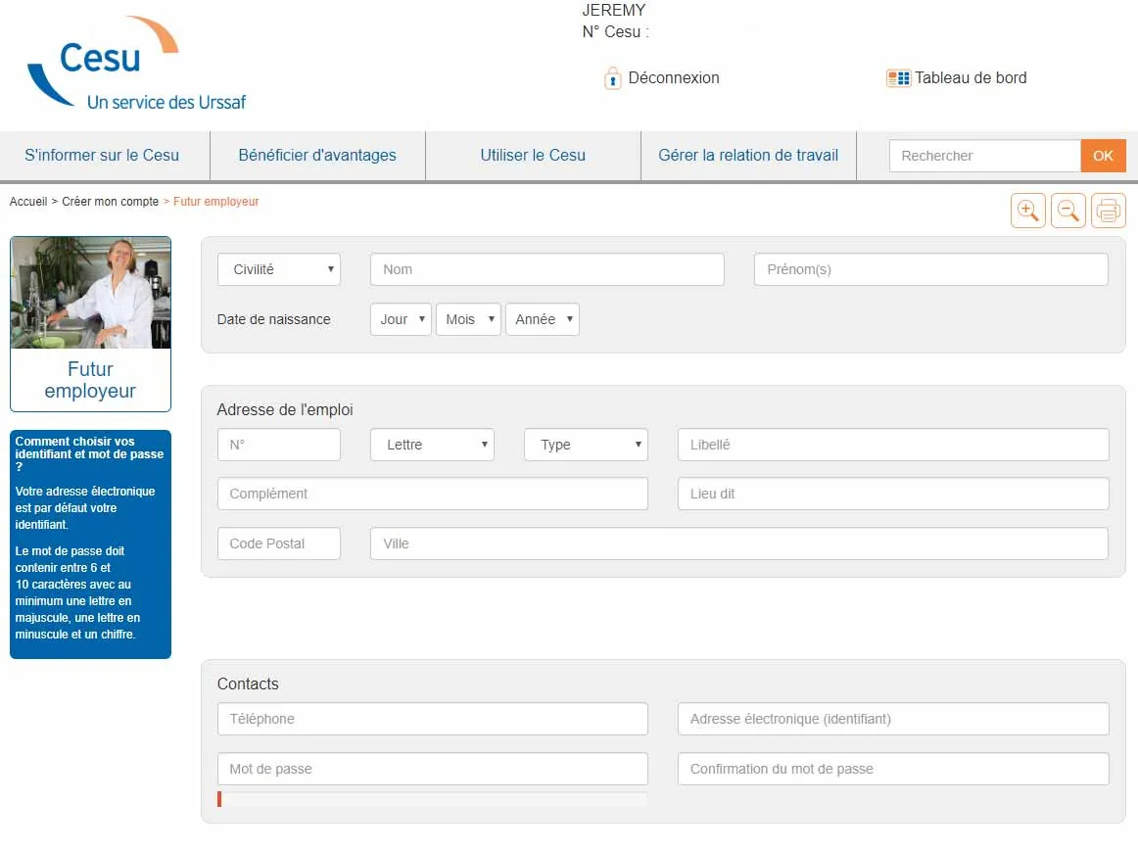This screenshot has height=850, width=1138.
Task: Click the Nom input field
Action: pos(546,268)
